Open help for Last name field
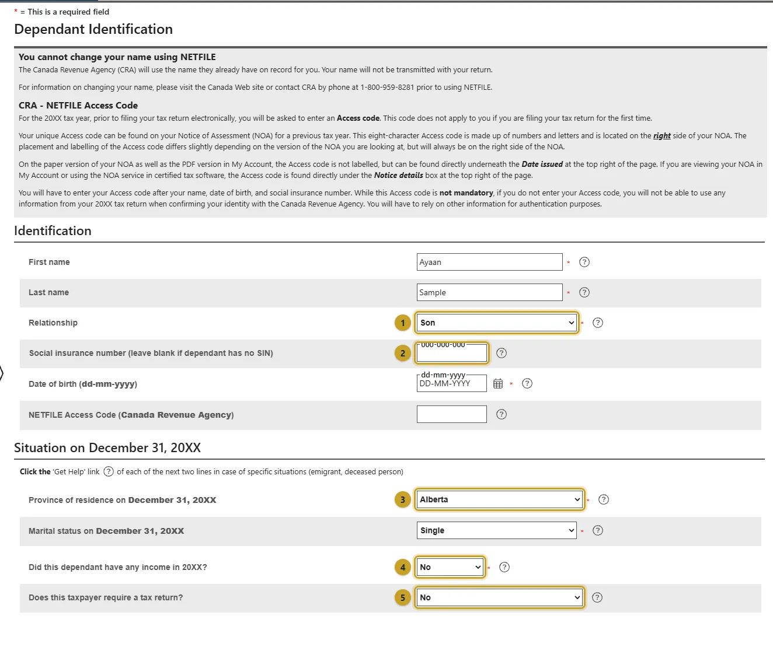Screen dimensions: 773x647 [584, 292]
